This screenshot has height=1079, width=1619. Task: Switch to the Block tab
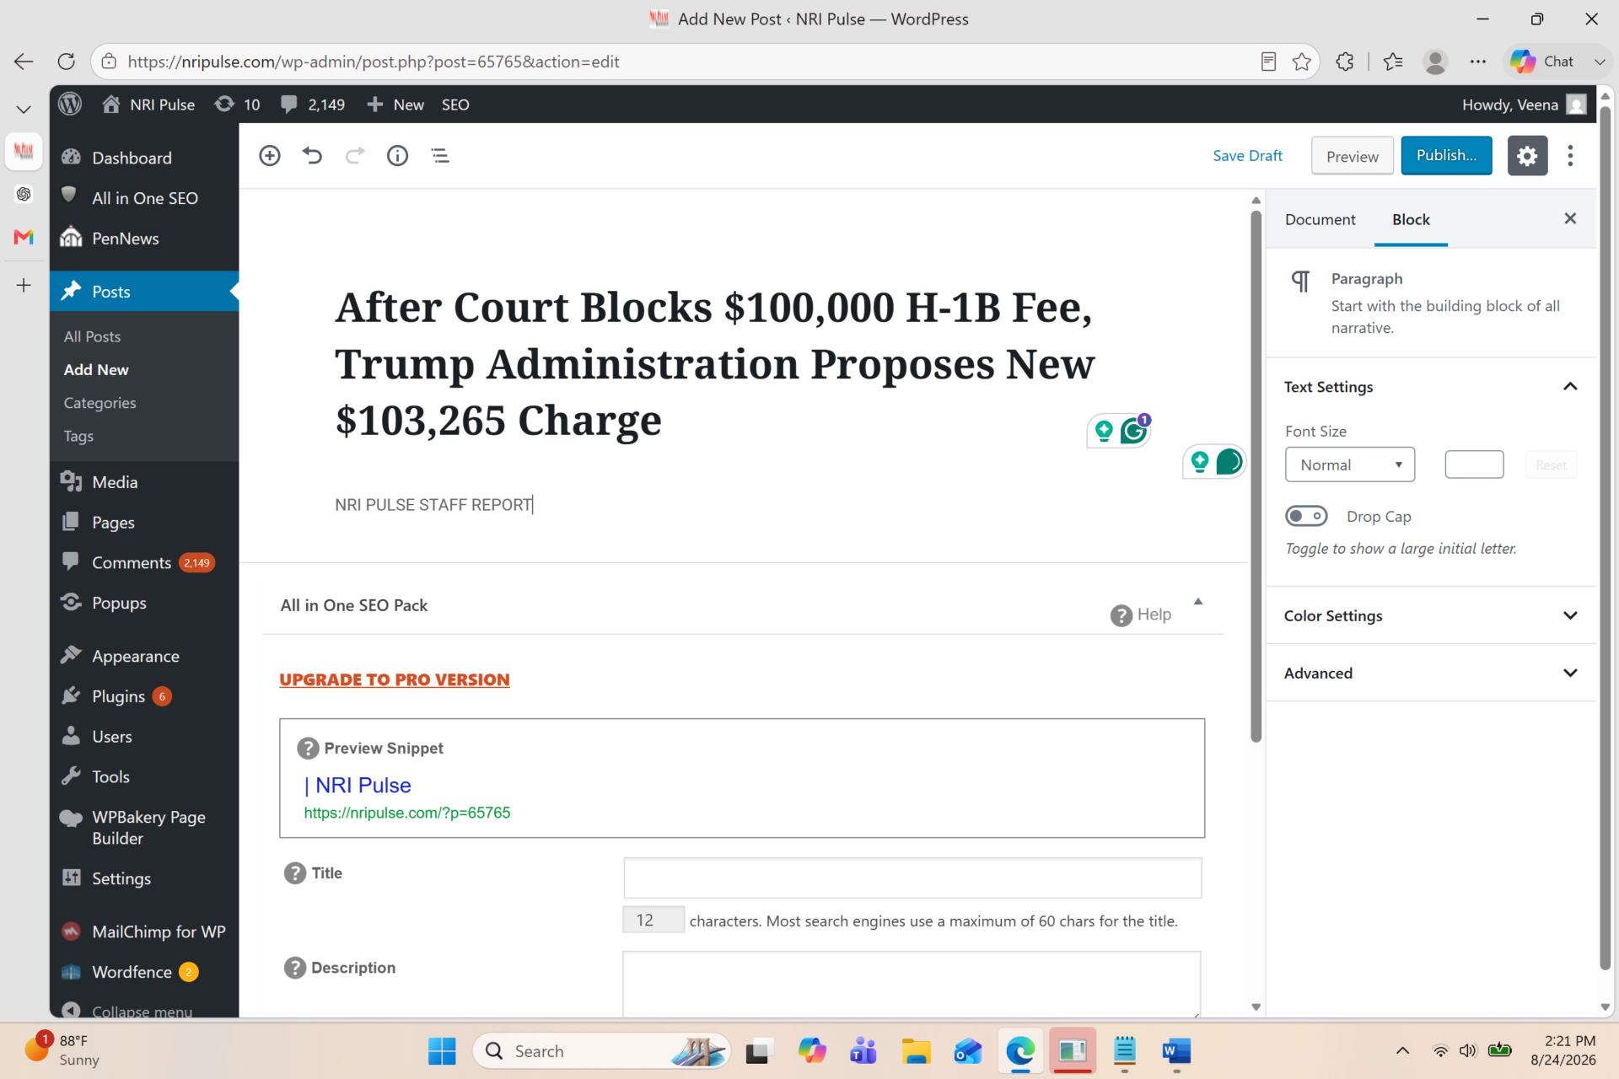pyautogui.click(x=1411, y=220)
